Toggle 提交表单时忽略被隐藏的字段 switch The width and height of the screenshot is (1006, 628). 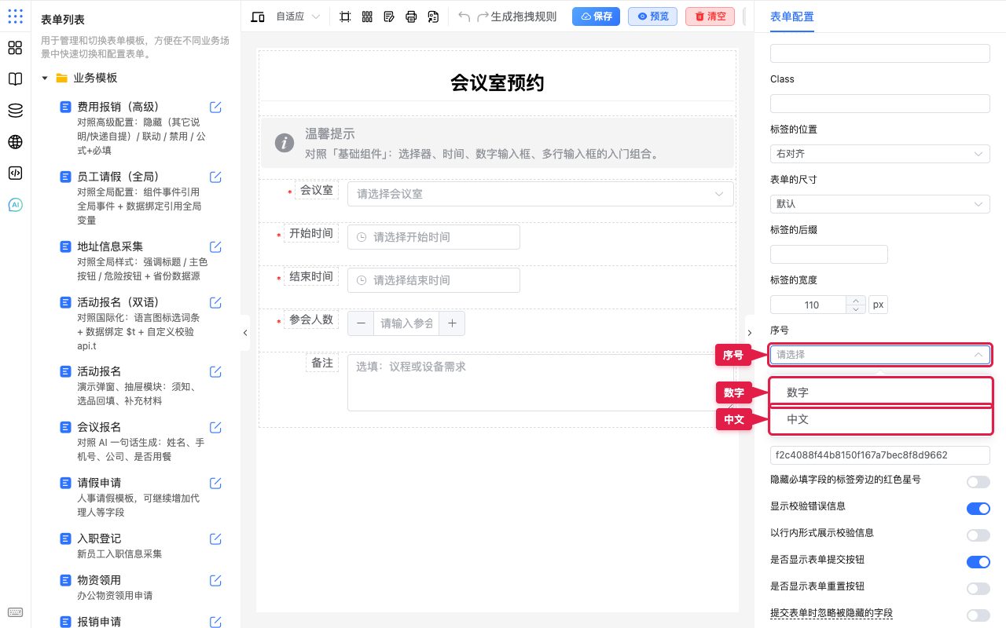click(x=978, y=615)
